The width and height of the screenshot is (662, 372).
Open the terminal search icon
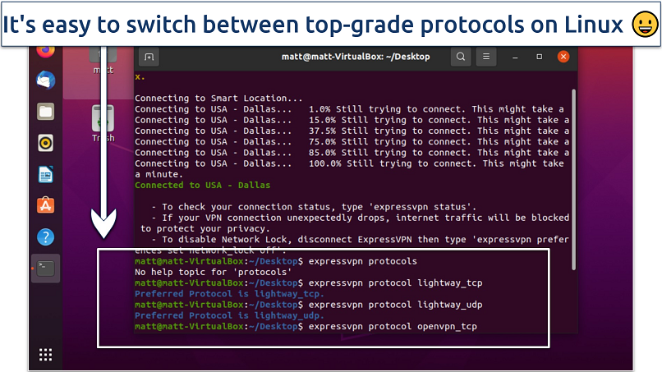[462, 57]
